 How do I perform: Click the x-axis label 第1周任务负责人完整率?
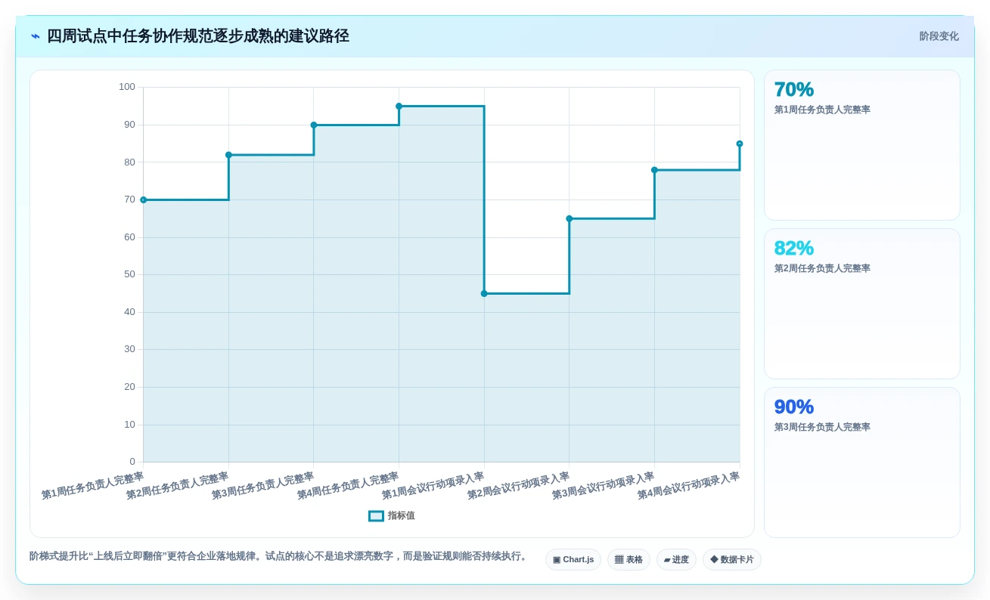click(x=92, y=486)
